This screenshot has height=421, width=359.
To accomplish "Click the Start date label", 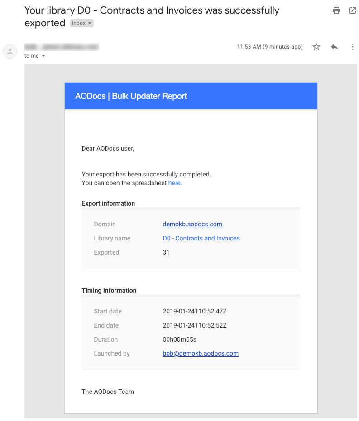I will pyautogui.click(x=108, y=311).
